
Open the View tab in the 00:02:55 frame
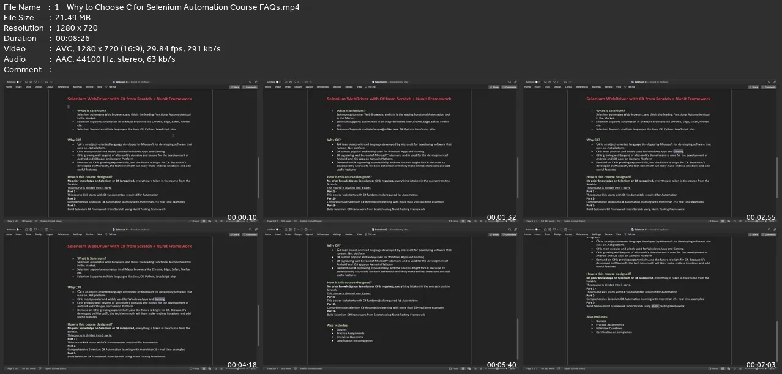pyautogui.click(x=619, y=87)
